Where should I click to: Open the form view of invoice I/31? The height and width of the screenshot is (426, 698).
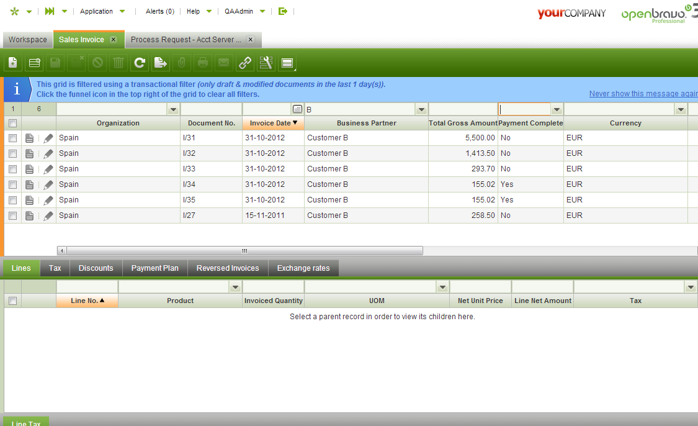point(30,138)
